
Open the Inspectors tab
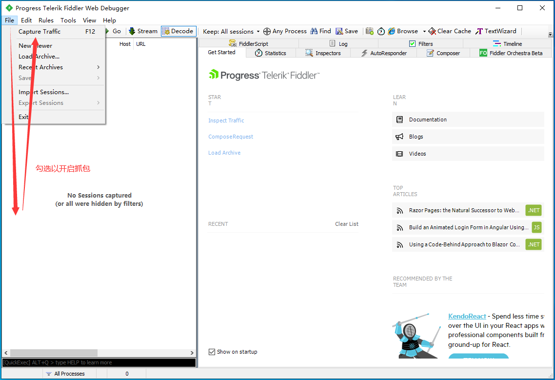click(323, 53)
